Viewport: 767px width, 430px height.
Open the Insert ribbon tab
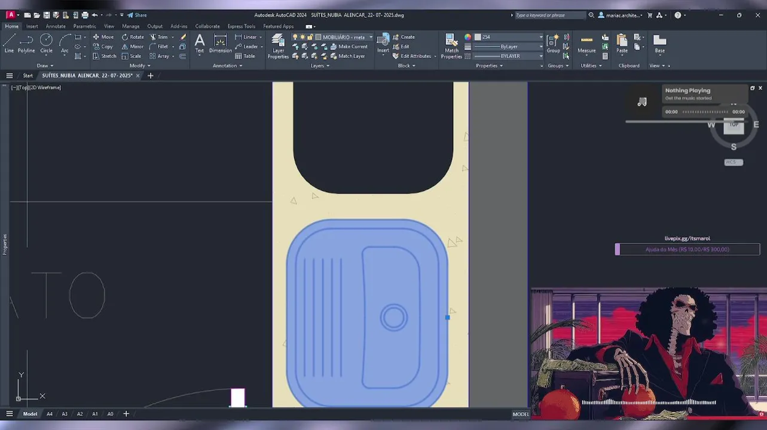tap(32, 26)
